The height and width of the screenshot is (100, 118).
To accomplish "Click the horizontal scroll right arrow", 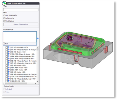I will click(x=35, y=83).
